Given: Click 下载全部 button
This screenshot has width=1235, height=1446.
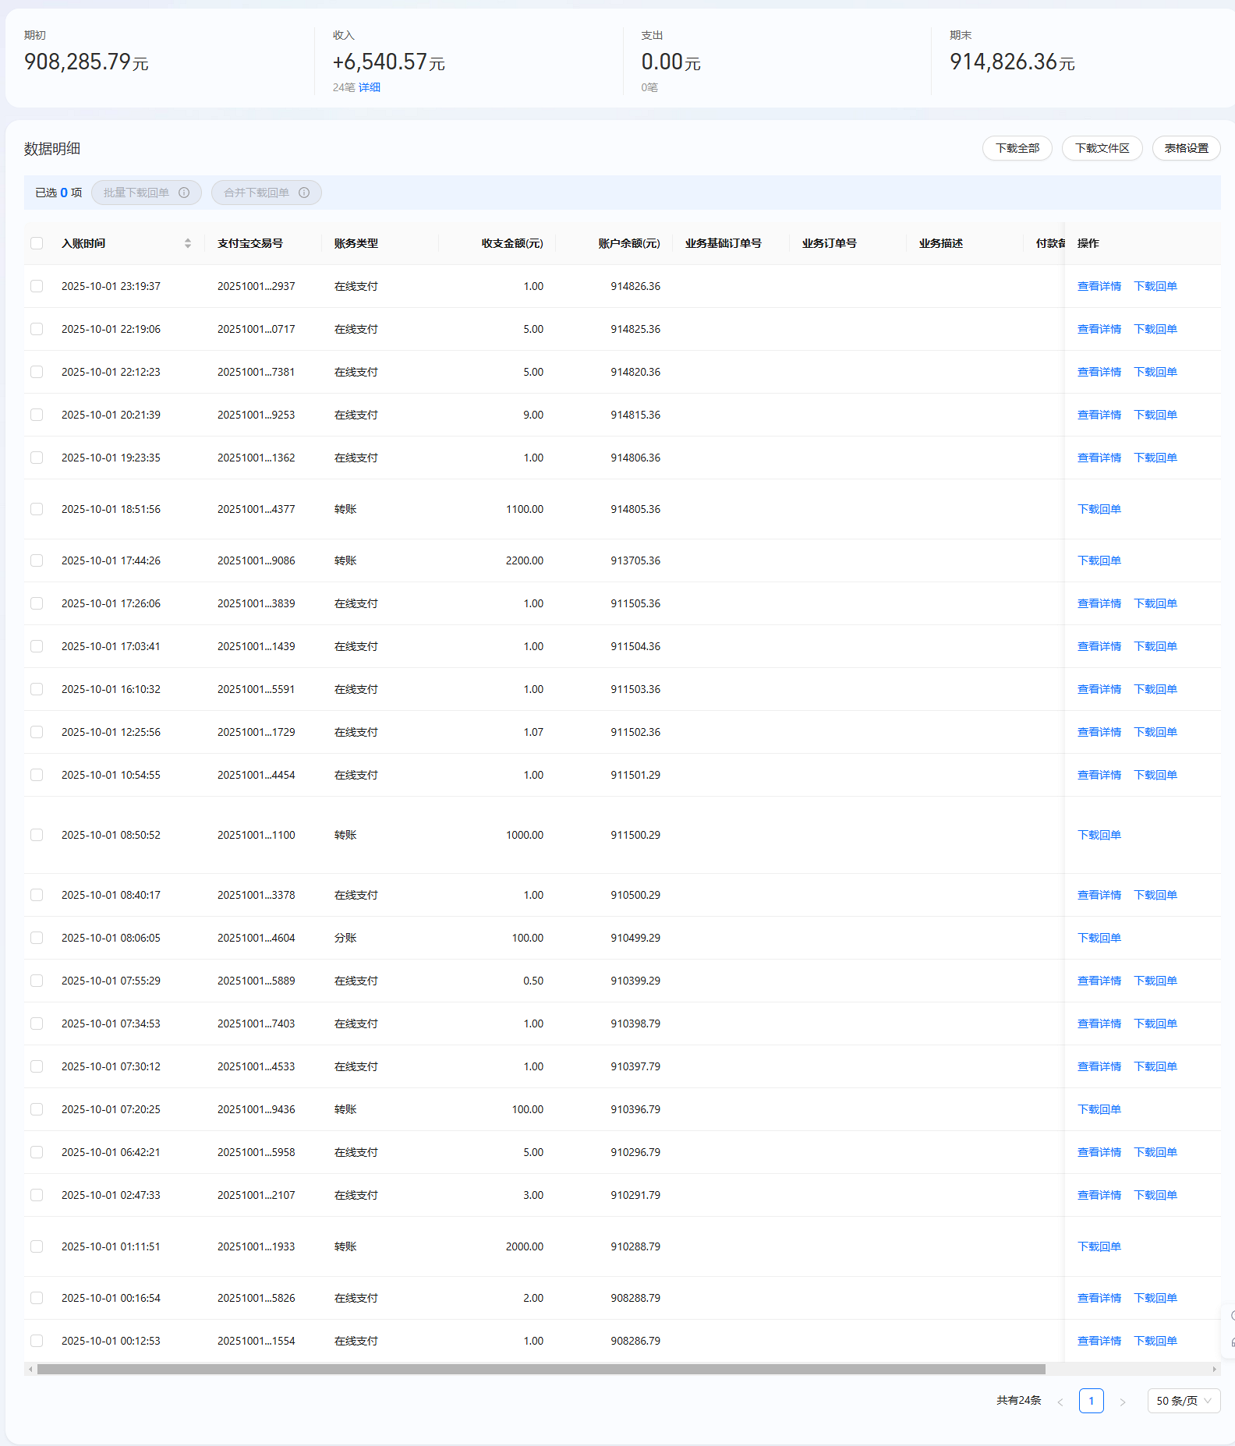Looking at the screenshot, I should (x=1017, y=148).
